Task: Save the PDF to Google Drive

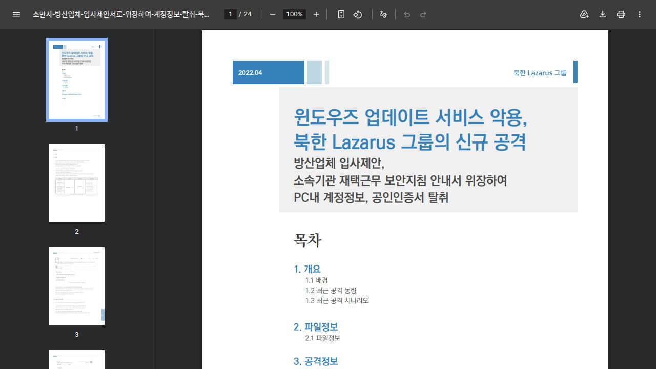Action: [584, 14]
